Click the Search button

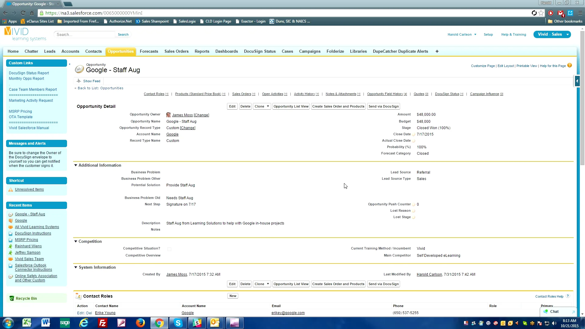point(123,34)
